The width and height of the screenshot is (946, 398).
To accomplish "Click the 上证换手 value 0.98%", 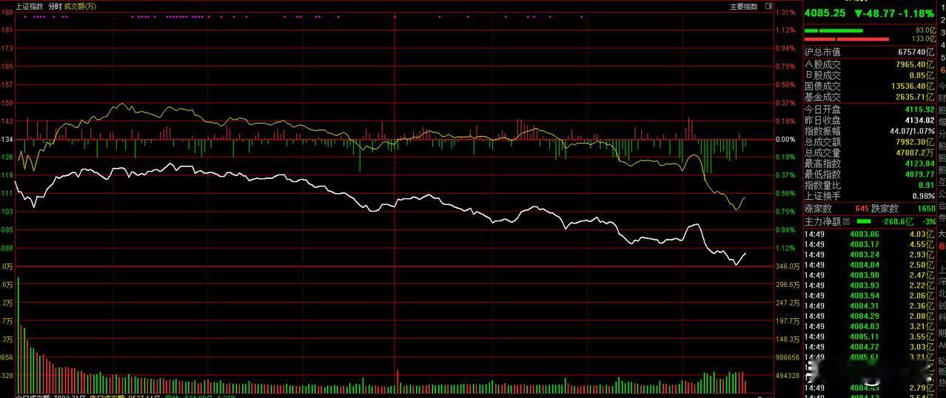I will tap(923, 196).
